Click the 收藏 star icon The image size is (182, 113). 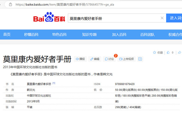click(154, 52)
